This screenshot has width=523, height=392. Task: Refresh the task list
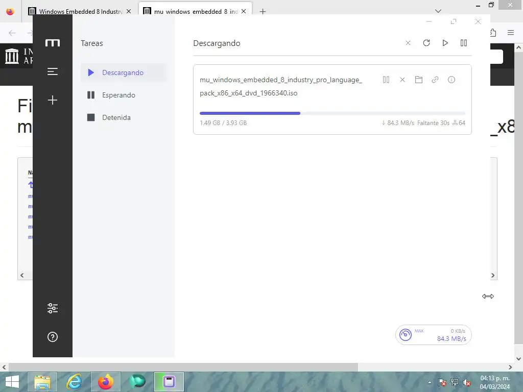426,43
